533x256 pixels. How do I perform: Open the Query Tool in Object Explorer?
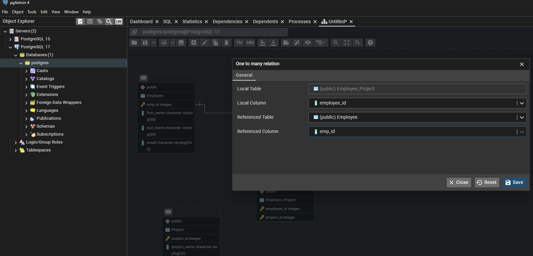point(80,21)
